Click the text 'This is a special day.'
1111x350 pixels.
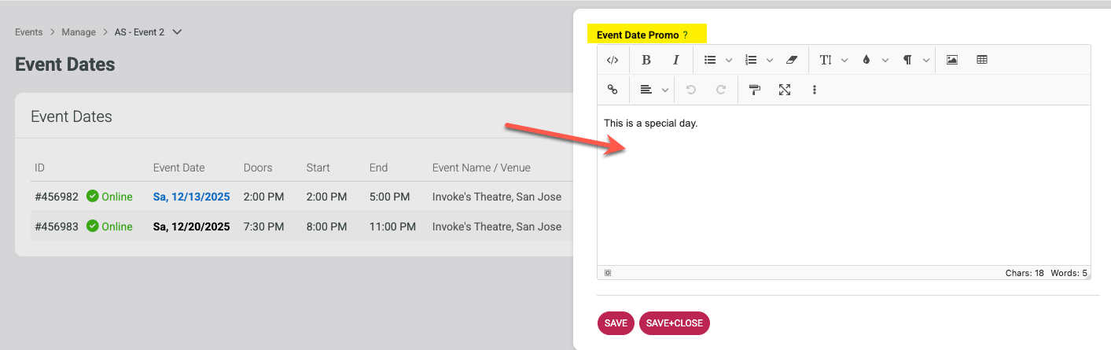coord(651,123)
